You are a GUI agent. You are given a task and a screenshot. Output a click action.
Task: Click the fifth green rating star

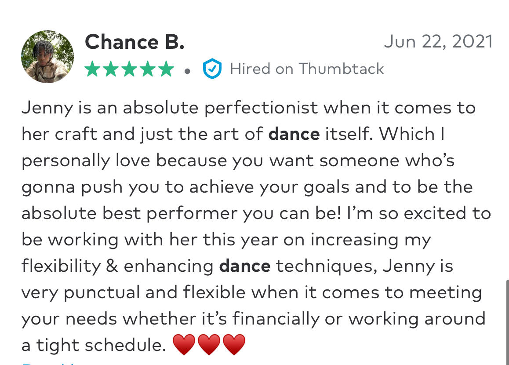pyautogui.click(x=166, y=69)
